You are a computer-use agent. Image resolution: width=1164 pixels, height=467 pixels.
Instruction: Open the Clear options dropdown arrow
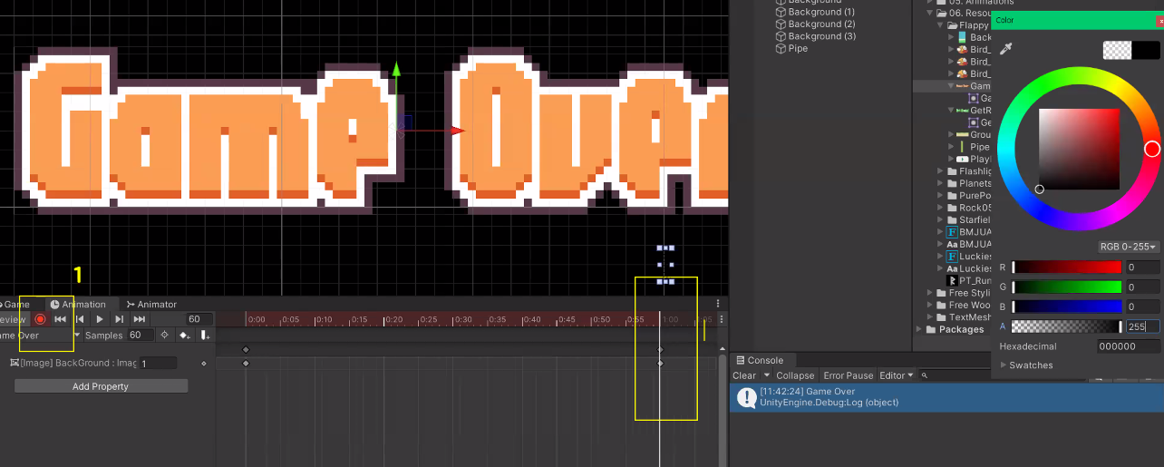[x=767, y=375]
